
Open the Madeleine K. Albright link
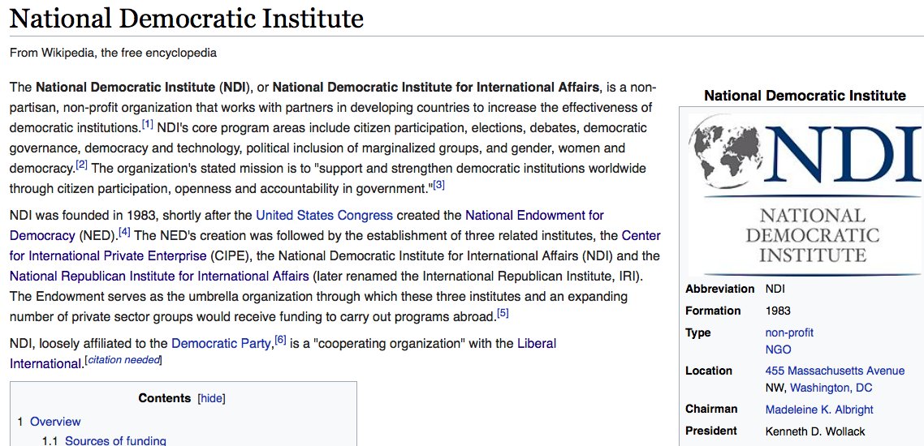coord(819,410)
